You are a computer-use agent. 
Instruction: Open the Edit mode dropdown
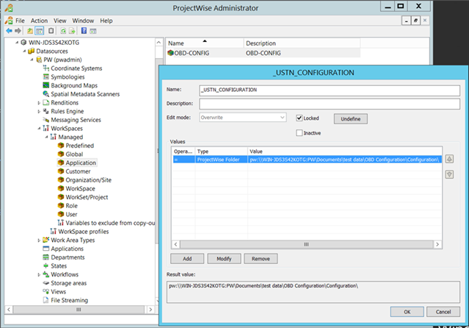coord(243,118)
